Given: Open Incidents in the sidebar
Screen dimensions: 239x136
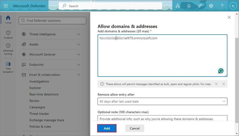Looking at the screenshot, I should [x=8, y=35].
